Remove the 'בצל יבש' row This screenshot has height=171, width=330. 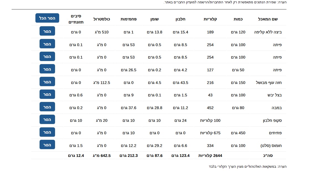tap(47, 94)
